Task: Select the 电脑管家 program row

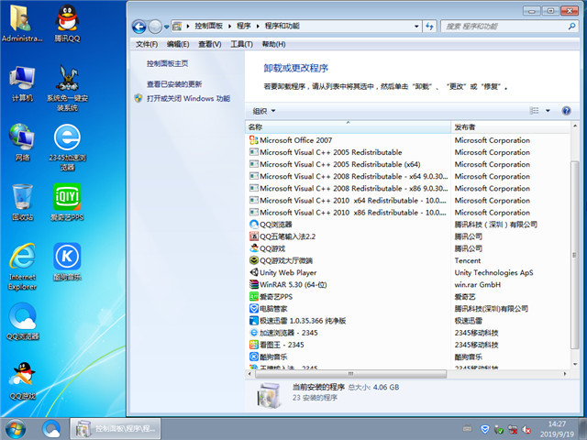Action: [349, 309]
